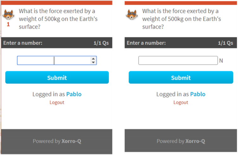Increase the number with the up stepper arrow
Image resolution: width=238 pixels, height=155 pixels.
93,59
